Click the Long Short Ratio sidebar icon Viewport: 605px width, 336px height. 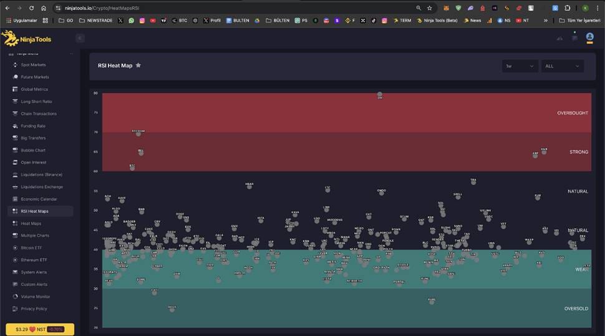(15, 102)
